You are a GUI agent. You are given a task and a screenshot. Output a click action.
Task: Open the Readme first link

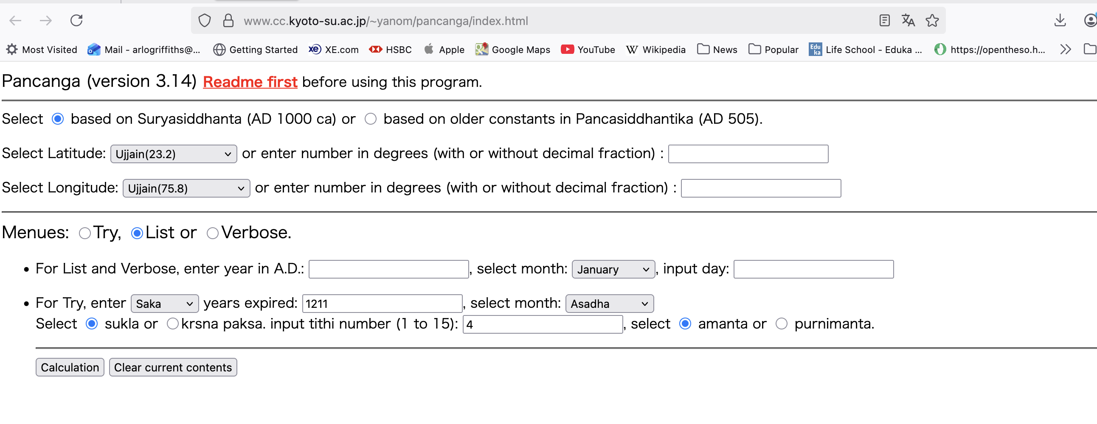coord(250,82)
